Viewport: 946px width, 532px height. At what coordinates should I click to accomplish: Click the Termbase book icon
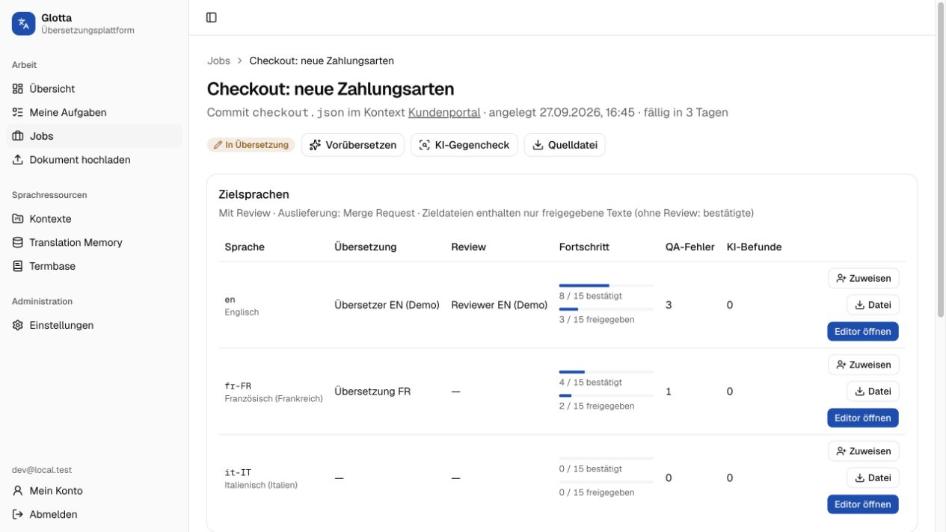(18, 266)
